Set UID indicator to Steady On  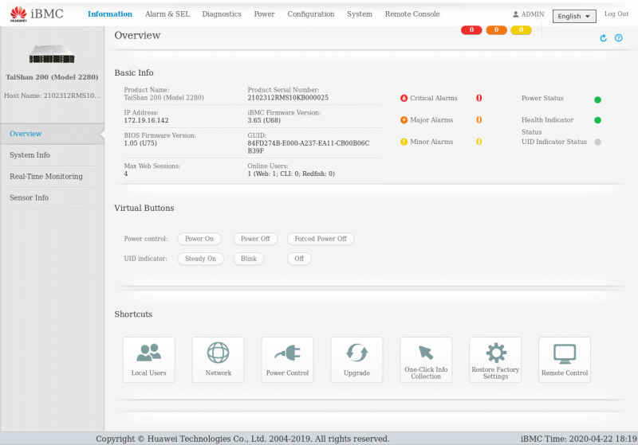(201, 259)
